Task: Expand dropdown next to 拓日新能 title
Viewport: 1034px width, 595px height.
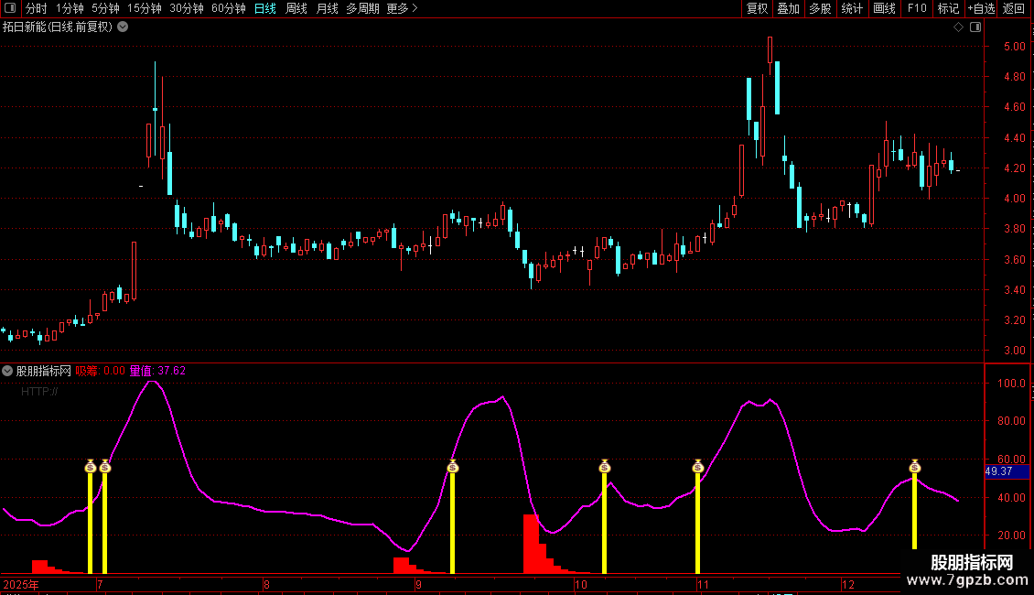Action: [123, 27]
